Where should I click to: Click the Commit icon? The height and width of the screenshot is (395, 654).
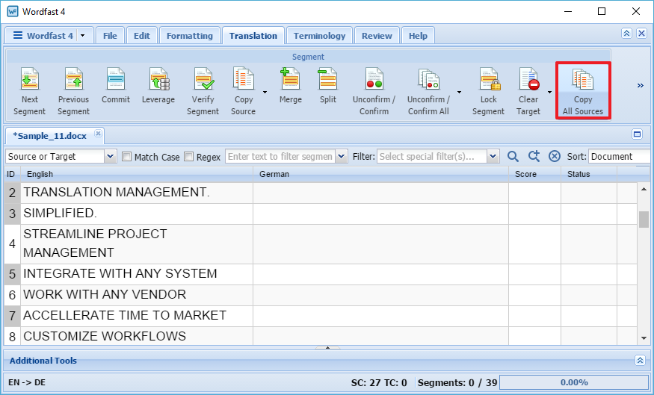[x=116, y=78]
